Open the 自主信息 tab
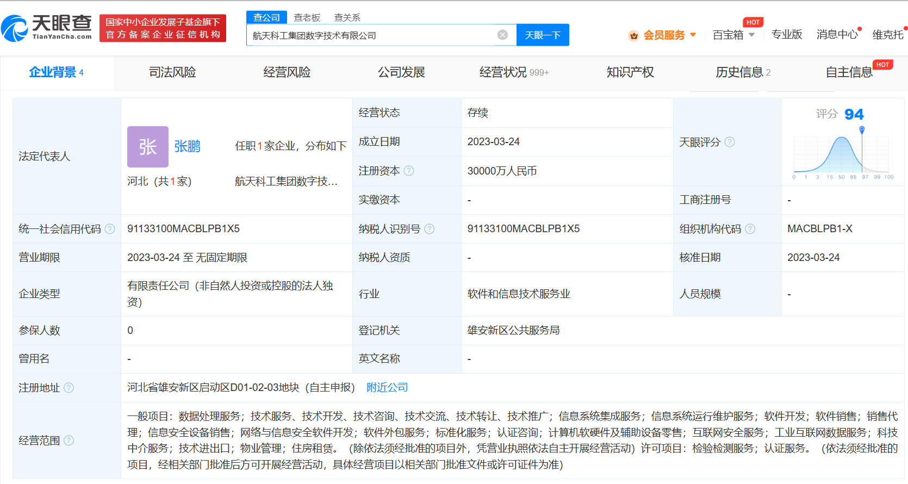Image resolution: width=908 pixels, height=484 pixels. 849,72
